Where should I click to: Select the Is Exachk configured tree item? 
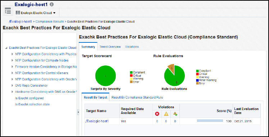tap(29, 98)
